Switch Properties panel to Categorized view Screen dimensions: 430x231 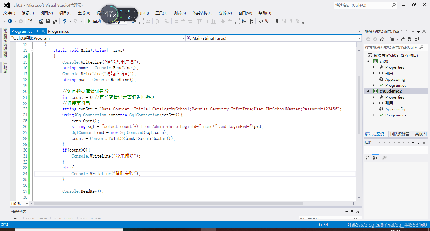tap(368, 158)
